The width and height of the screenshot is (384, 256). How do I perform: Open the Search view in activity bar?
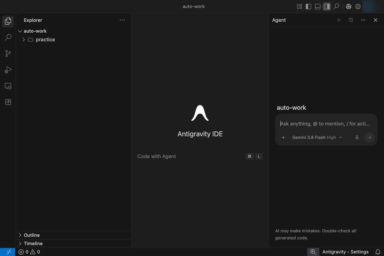(8, 37)
